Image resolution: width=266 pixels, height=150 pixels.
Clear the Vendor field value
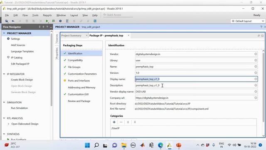256,54
